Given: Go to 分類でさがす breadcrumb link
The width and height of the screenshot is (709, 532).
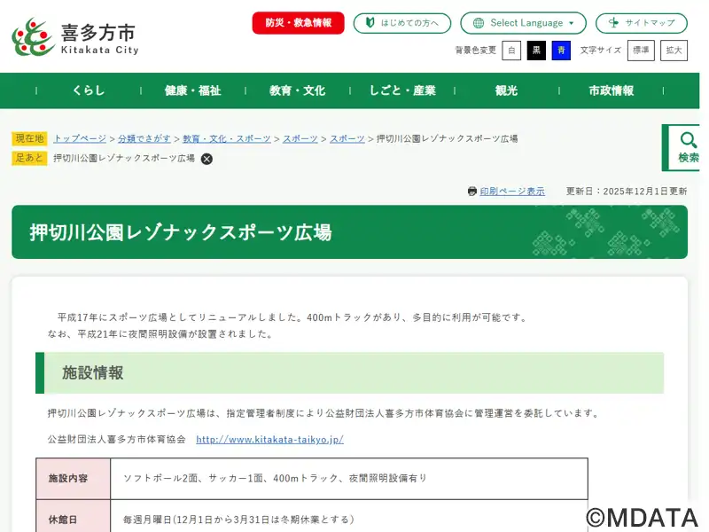Looking at the screenshot, I should pyautogui.click(x=144, y=138).
